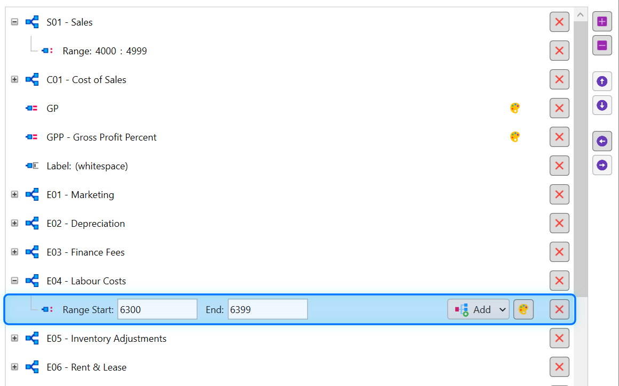The image size is (619, 386).
Task: Open color palette button in the selected range row
Action: tap(523, 309)
